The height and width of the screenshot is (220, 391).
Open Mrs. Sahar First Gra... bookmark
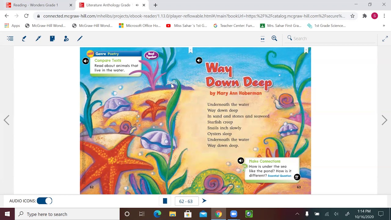coord(281,26)
